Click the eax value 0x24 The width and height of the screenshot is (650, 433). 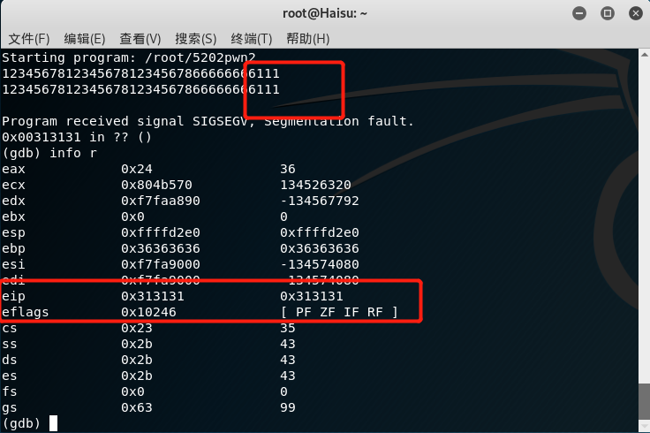click(136, 169)
